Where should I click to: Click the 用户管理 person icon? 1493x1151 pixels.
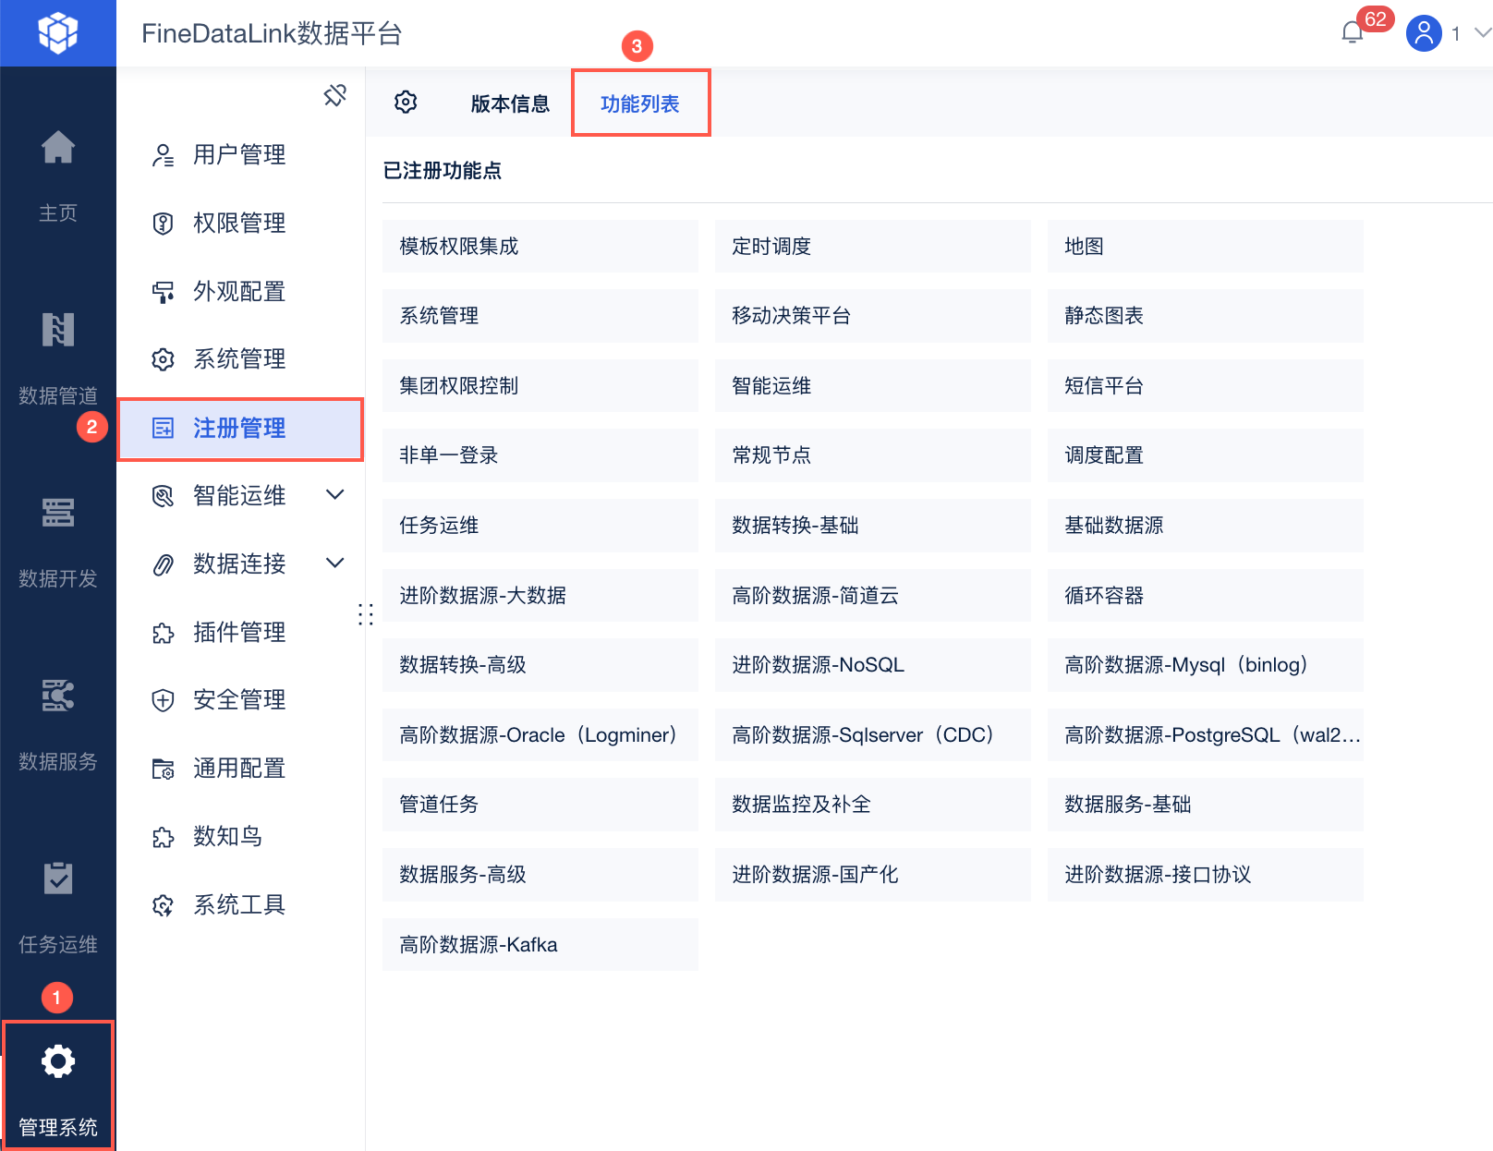[x=163, y=155]
